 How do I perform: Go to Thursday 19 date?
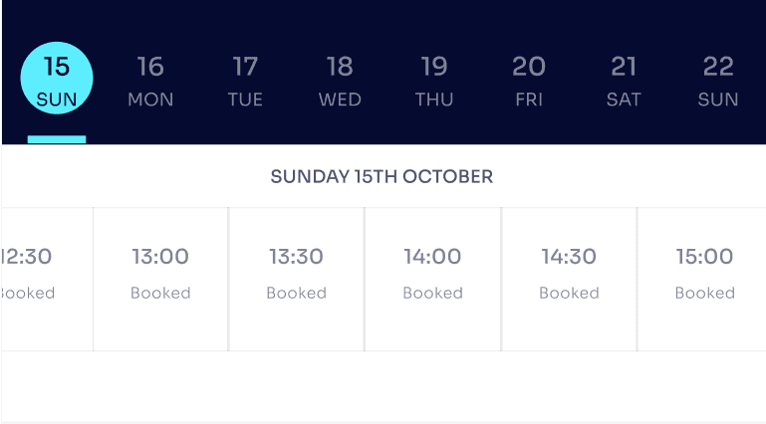pos(434,82)
